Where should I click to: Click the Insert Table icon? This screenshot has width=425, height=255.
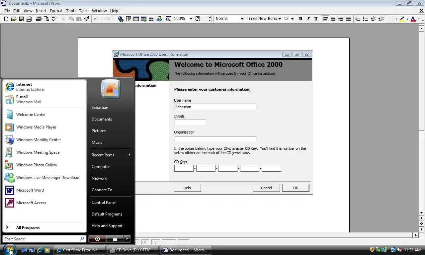pyautogui.click(x=136, y=19)
